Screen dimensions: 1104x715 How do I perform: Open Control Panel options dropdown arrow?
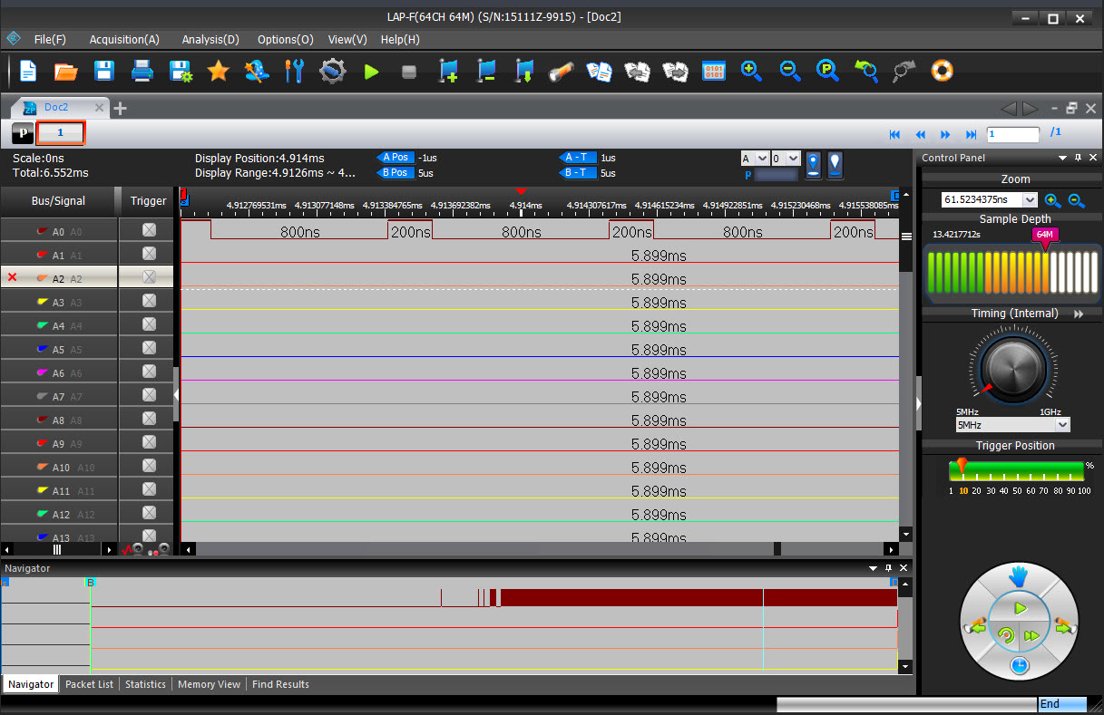(x=1062, y=158)
